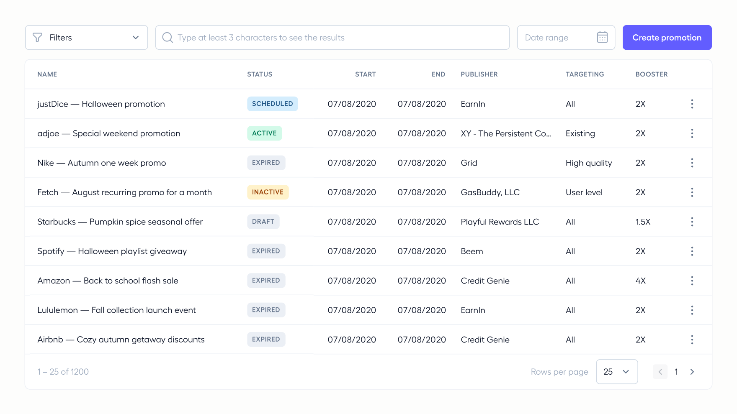The image size is (737, 414).
Task: Click the funnel filter icon
Action: point(37,38)
